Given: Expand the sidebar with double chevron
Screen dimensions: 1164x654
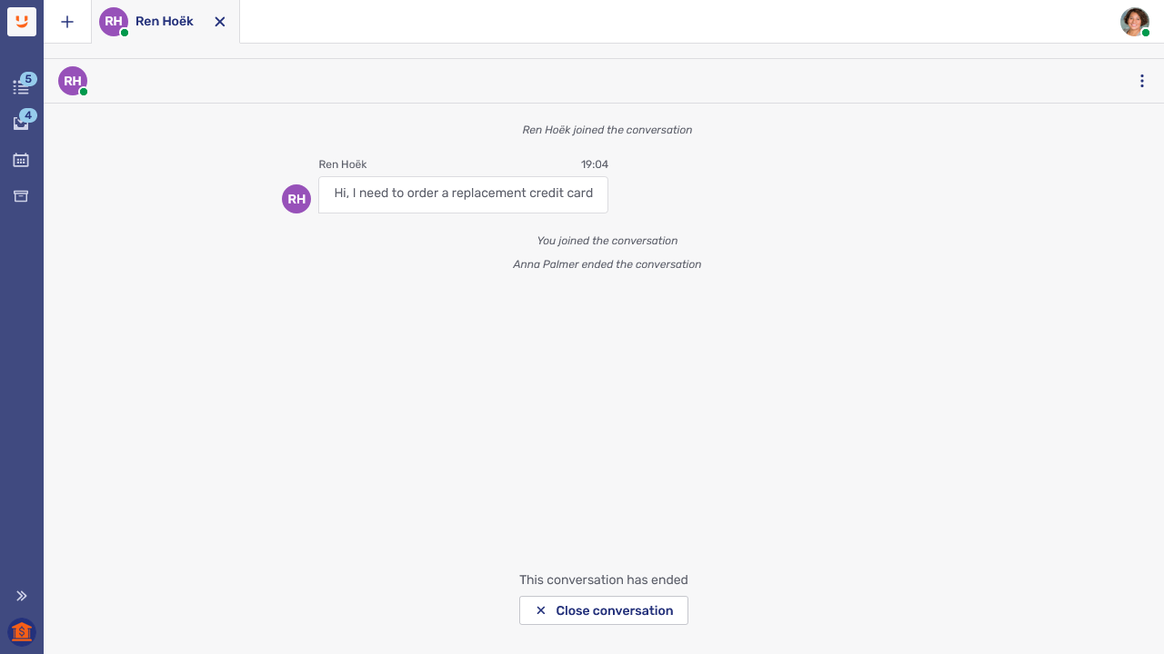Looking at the screenshot, I should [x=22, y=596].
